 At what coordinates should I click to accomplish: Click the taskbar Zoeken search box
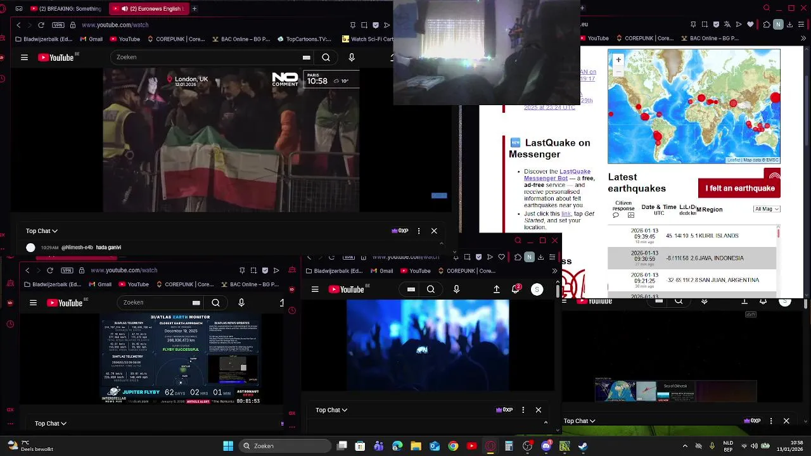pos(286,446)
